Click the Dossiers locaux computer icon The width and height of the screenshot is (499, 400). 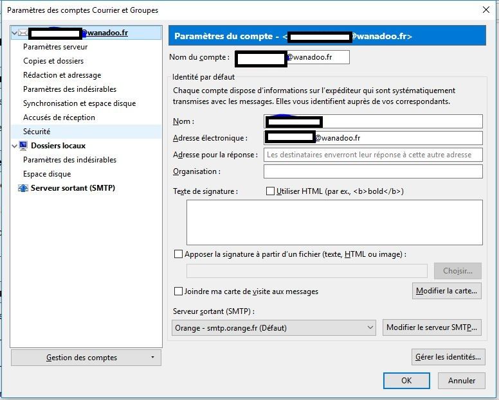pyautogui.click(x=23, y=146)
